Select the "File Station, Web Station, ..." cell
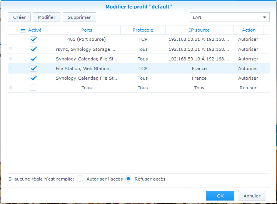This screenshot has height=204, width=277. [x=87, y=69]
